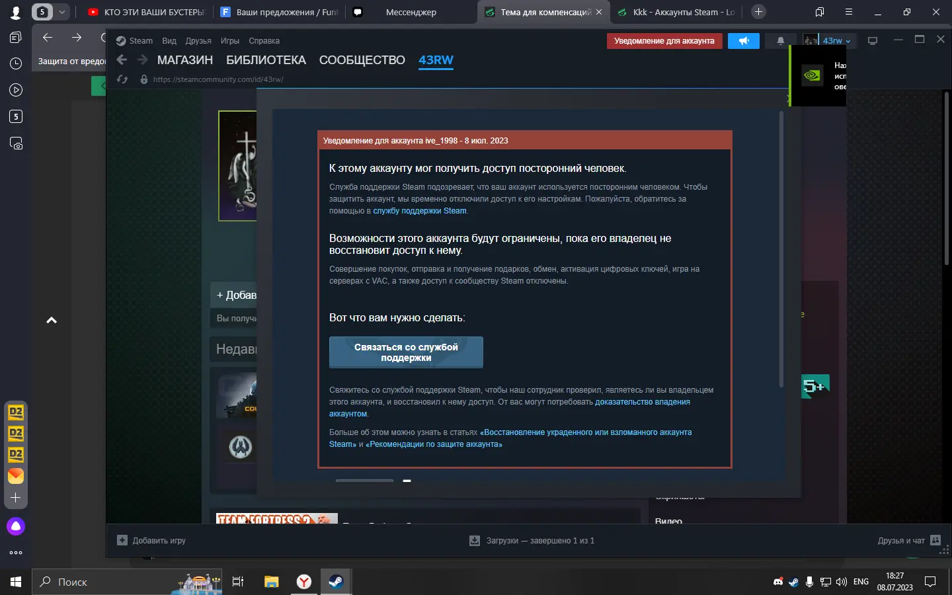This screenshot has width=952, height=595.
Task: Open the volume control in system tray
Action: pos(841,582)
